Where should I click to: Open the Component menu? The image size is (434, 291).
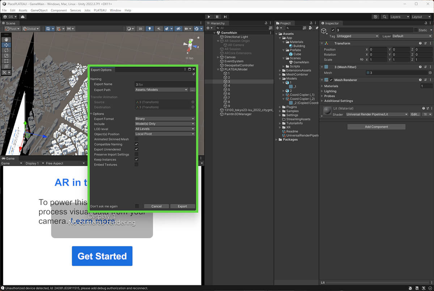click(59, 10)
